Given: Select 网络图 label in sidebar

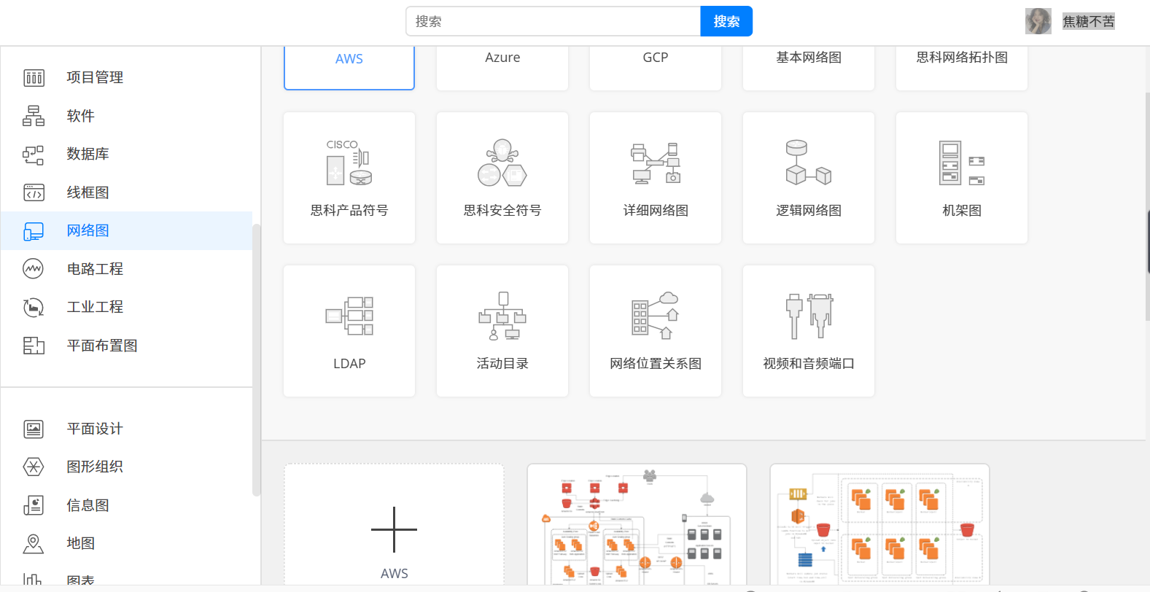Looking at the screenshot, I should (x=88, y=230).
